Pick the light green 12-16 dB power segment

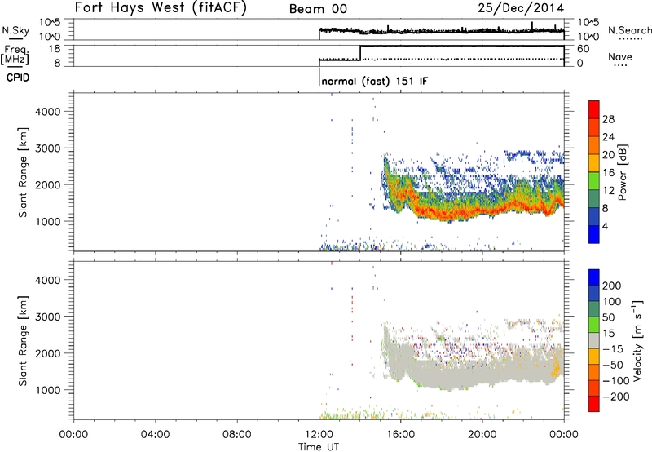594,180
